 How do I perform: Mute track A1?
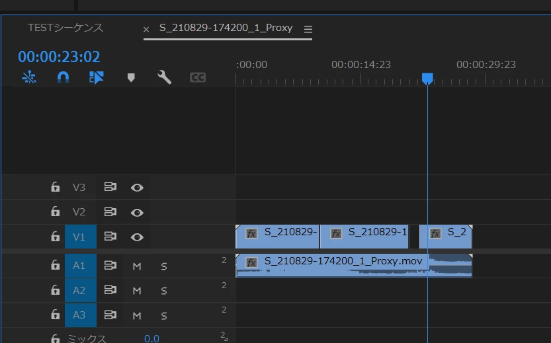(137, 266)
